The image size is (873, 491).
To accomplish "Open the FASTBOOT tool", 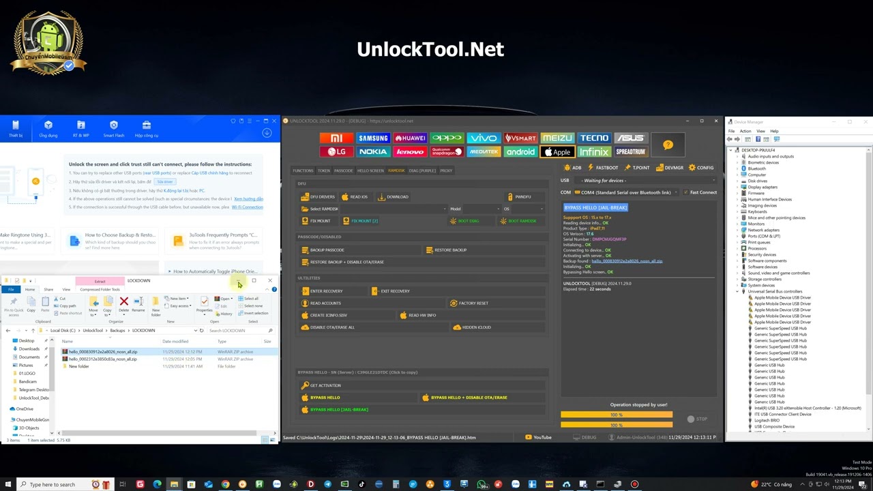I will pyautogui.click(x=603, y=168).
